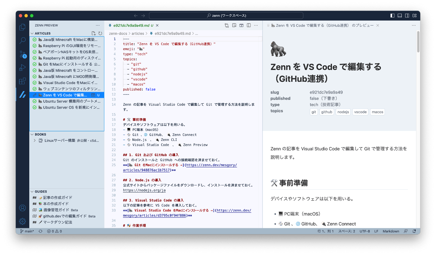Screen dimensions: 436x255
Task: Toggle the primary side bar
Action: pyautogui.click(x=392, y=16)
